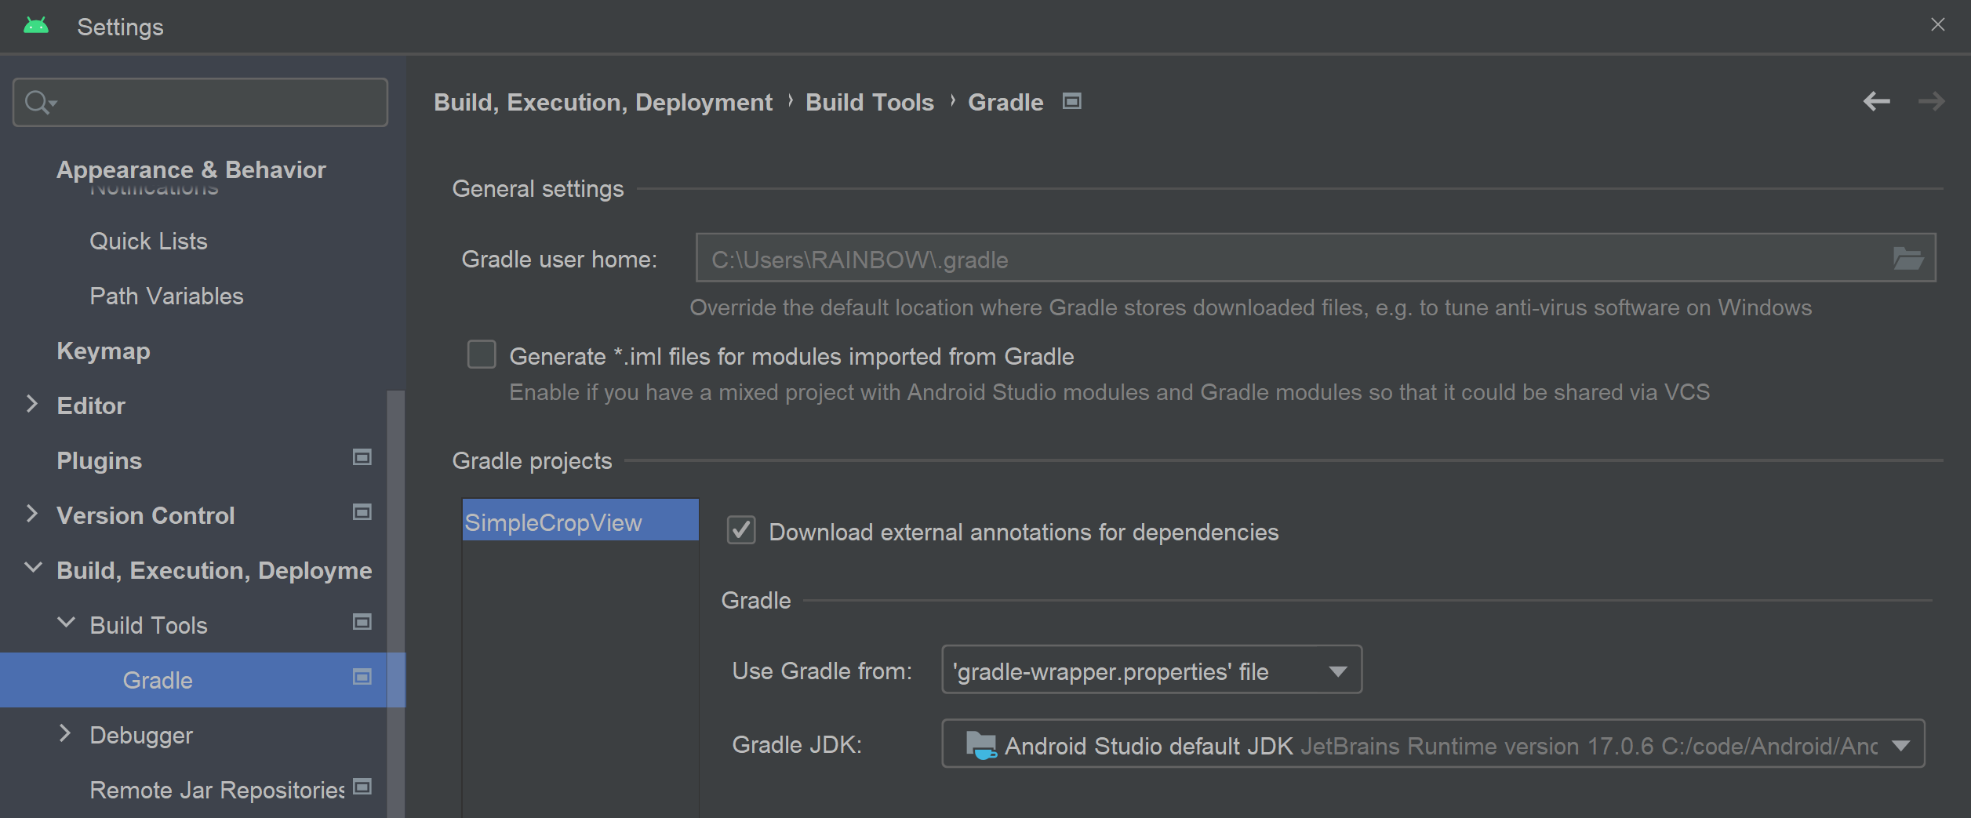Click the Gradle breadcrumb

[x=1006, y=103]
